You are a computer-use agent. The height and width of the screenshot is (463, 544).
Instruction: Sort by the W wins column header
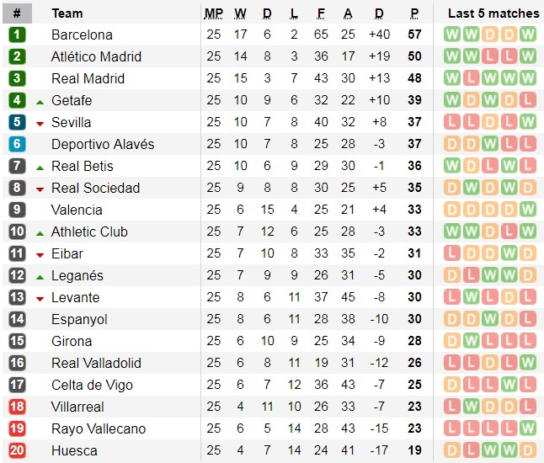[240, 13]
